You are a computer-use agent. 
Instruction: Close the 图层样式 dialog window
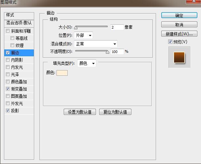click(x=193, y=2)
